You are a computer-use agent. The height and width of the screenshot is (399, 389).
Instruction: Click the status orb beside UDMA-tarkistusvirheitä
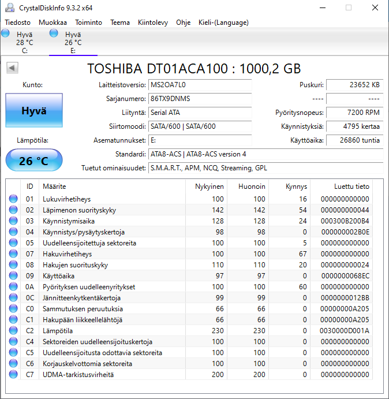13,375
